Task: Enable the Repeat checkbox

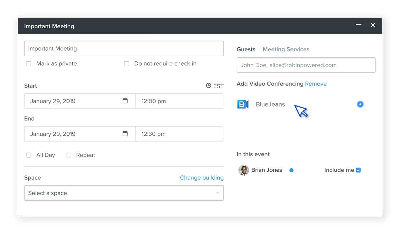Action: pos(69,155)
